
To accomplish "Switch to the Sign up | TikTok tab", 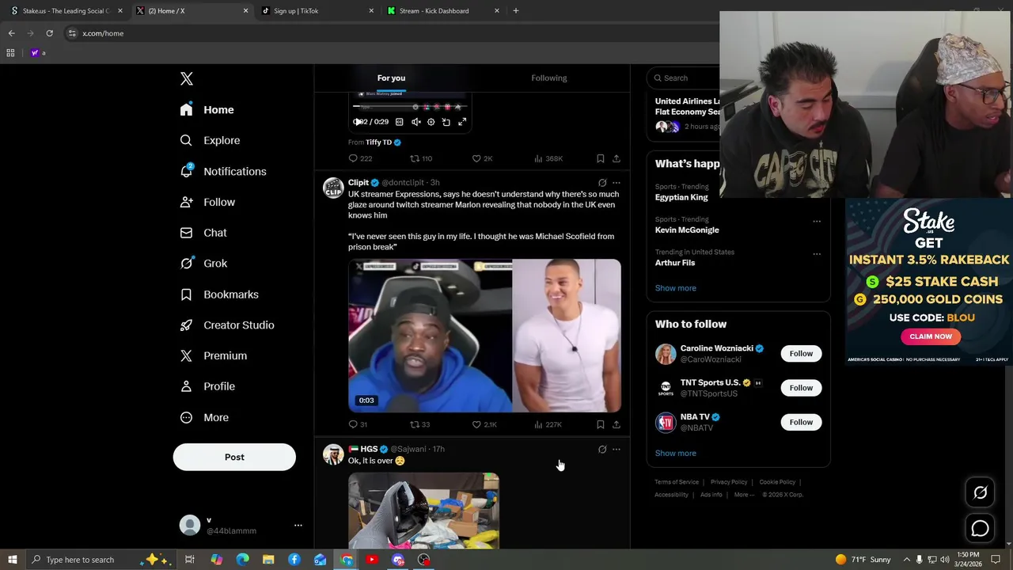I will pos(317,11).
